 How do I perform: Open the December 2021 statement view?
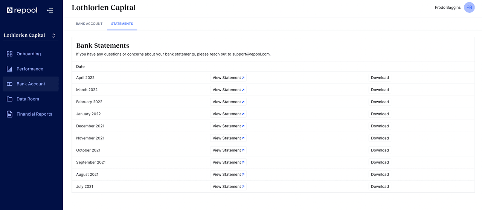228,126
